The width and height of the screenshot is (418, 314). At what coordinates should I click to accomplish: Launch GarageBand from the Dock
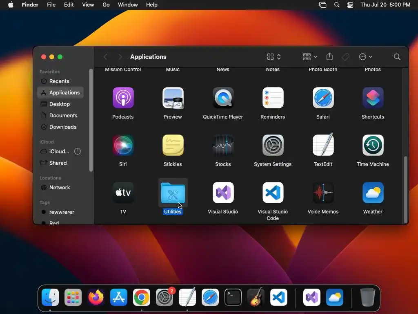(256, 297)
